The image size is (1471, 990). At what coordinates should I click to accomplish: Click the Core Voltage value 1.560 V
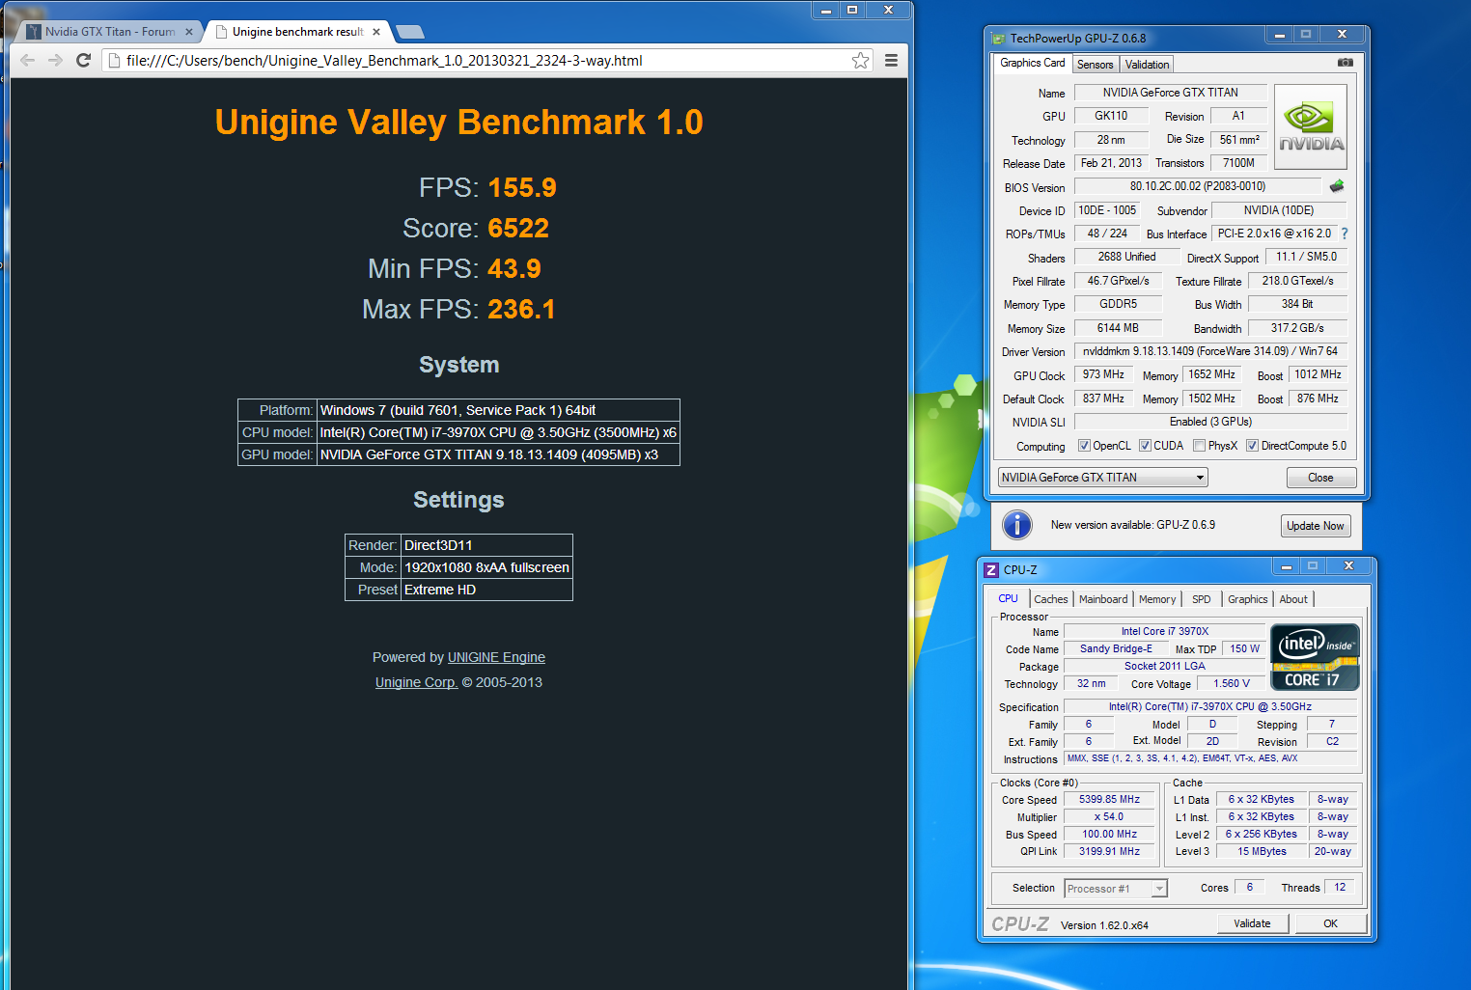pyautogui.click(x=1232, y=683)
